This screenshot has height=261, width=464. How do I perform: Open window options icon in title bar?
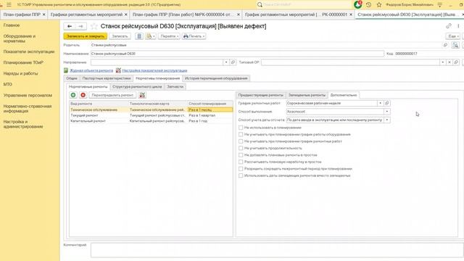(440, 5)
